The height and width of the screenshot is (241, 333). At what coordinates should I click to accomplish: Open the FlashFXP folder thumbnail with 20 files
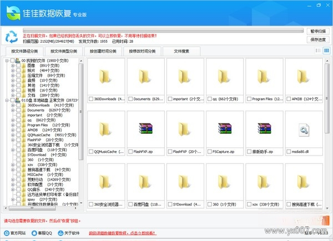(x=184, y=129)
